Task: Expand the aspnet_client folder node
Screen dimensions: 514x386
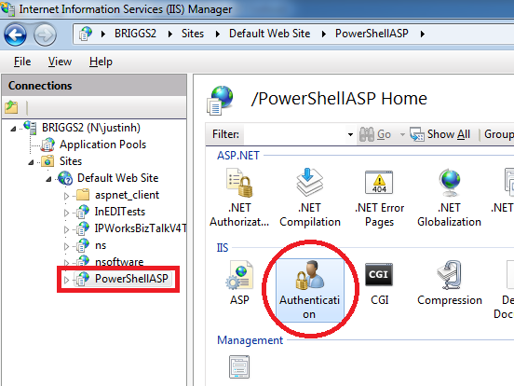Action: (66, 196)
